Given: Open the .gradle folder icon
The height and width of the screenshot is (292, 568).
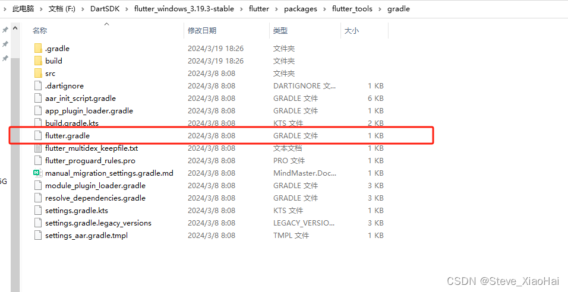Looking at the screenshot, I should pyautogui.click(x=38, y=48).
